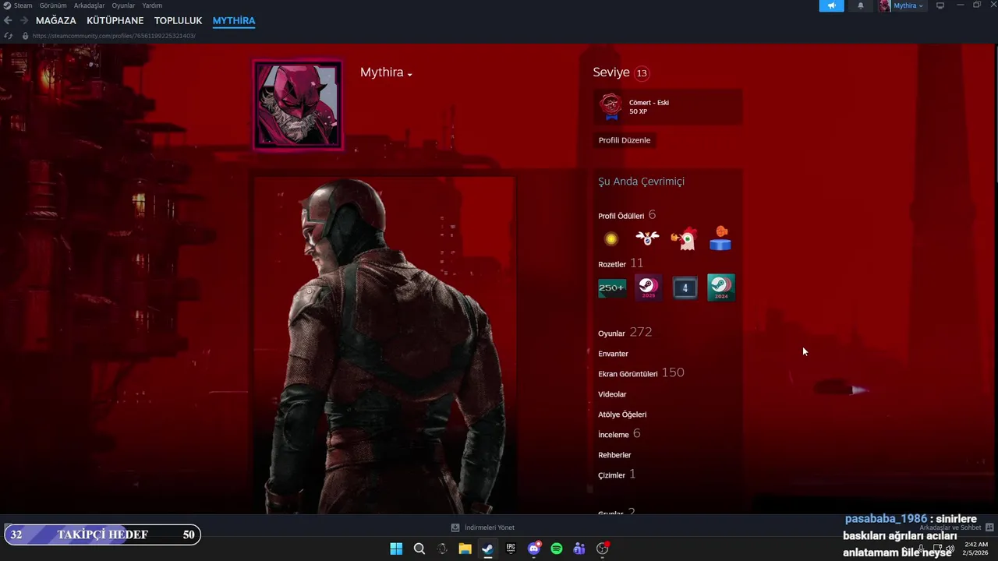
Task: Open the Windows Start menu
Action: pos(396,549)
